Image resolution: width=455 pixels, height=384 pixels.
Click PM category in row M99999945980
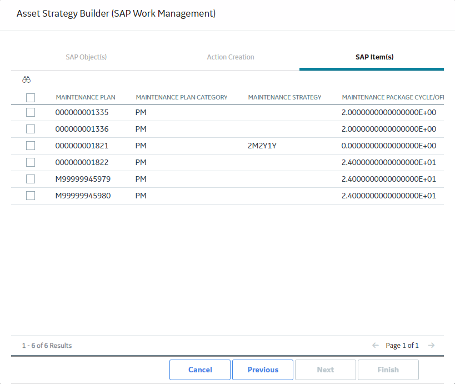(x=141, y=196)
